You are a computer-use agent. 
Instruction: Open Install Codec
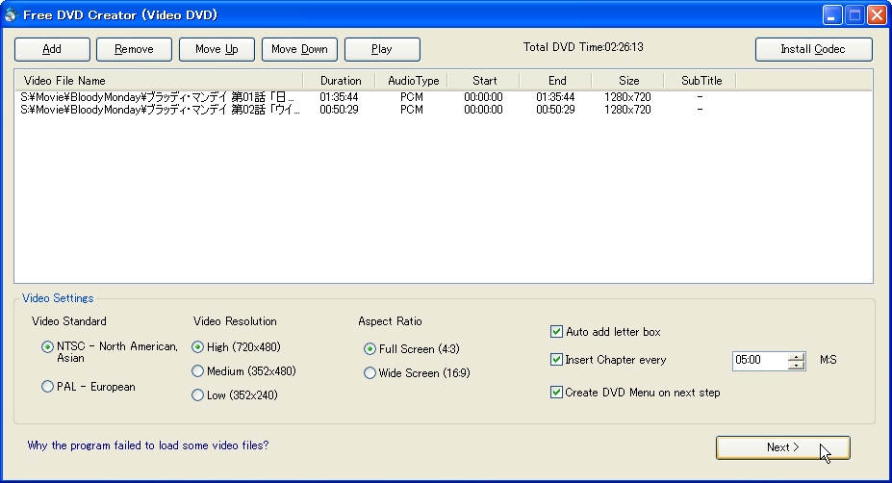[813, 49]
